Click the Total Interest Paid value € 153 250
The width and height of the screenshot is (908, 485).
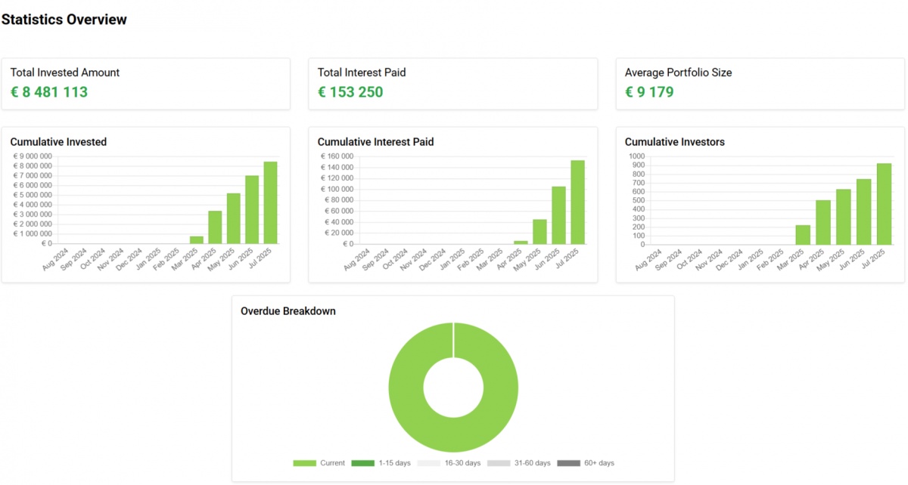pos(350,93)
